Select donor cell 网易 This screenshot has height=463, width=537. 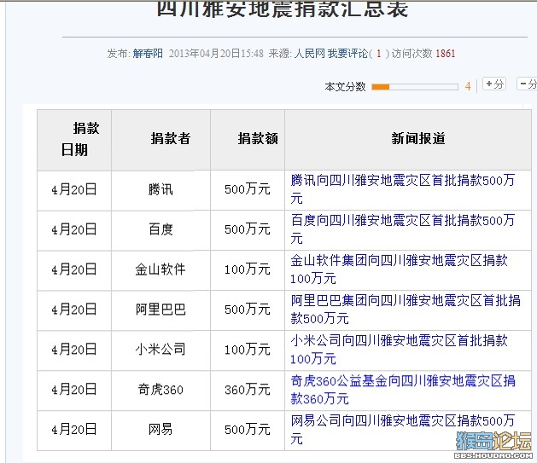pos(161,430)
